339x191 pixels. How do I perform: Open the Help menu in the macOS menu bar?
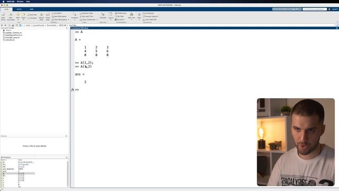tap(28, 2)
